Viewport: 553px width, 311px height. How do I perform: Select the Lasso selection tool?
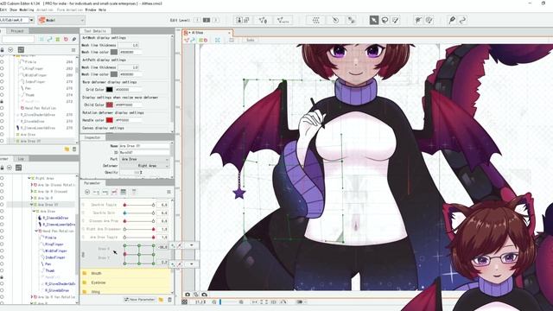pyautogui.click(x=385, y=20)
